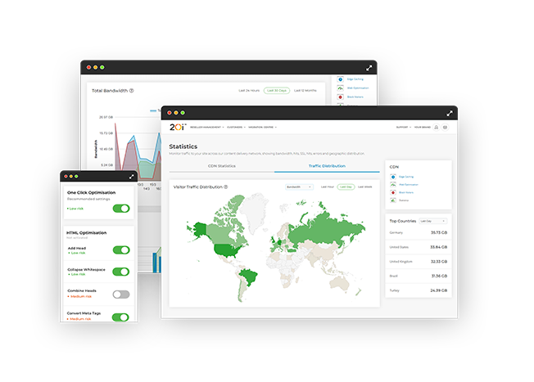
Task: Select Last 12 Months bandwidth range
Action: (305, 91)
